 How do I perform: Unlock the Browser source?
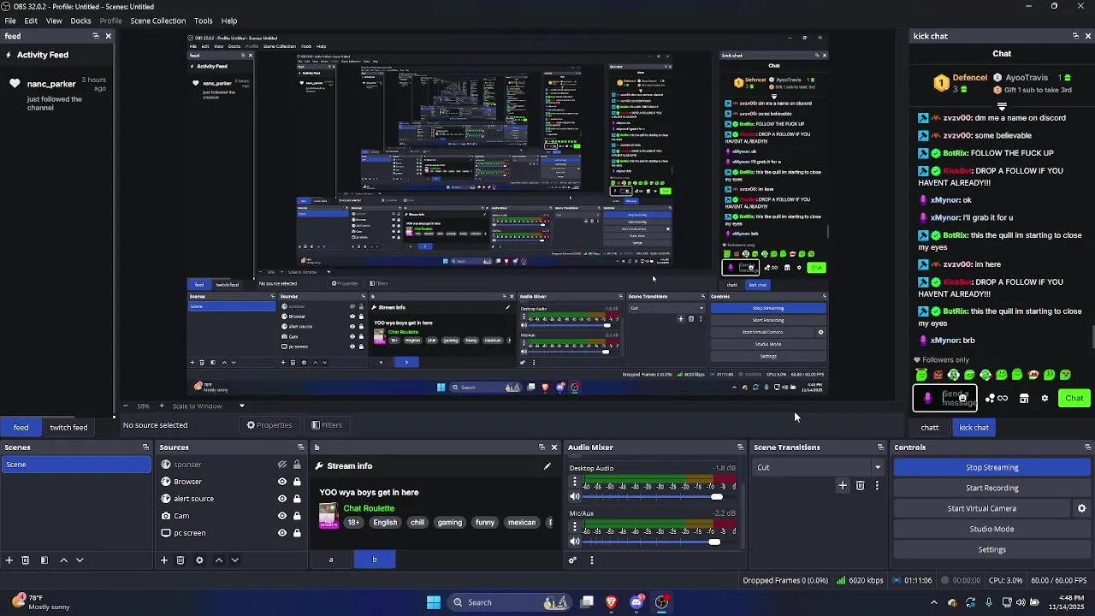point(297,482)
